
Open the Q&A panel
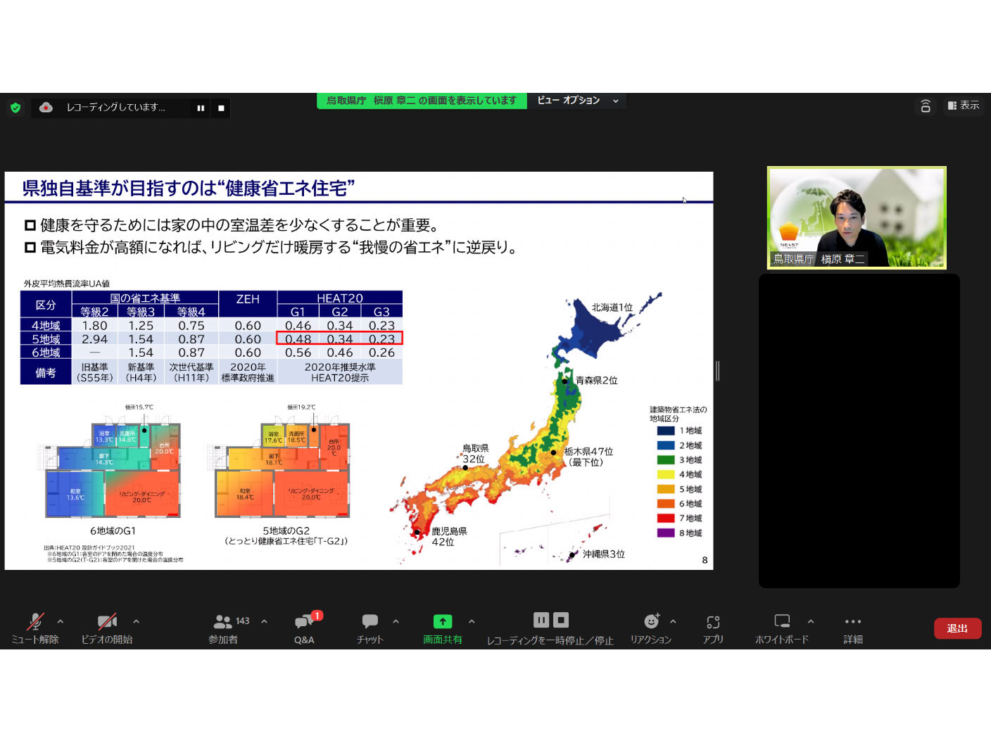(x=304, y=628)
